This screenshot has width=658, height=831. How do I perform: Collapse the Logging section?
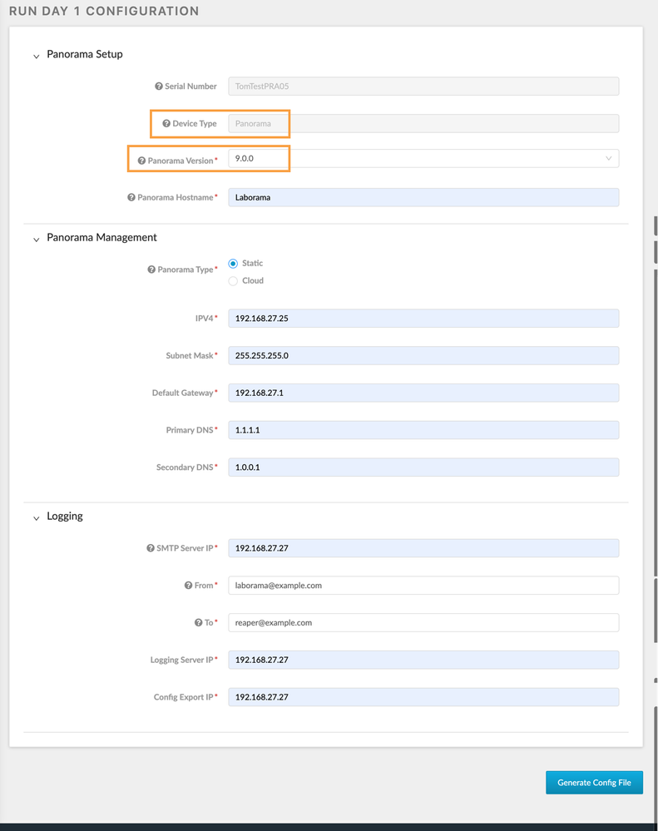pos(36,518)
